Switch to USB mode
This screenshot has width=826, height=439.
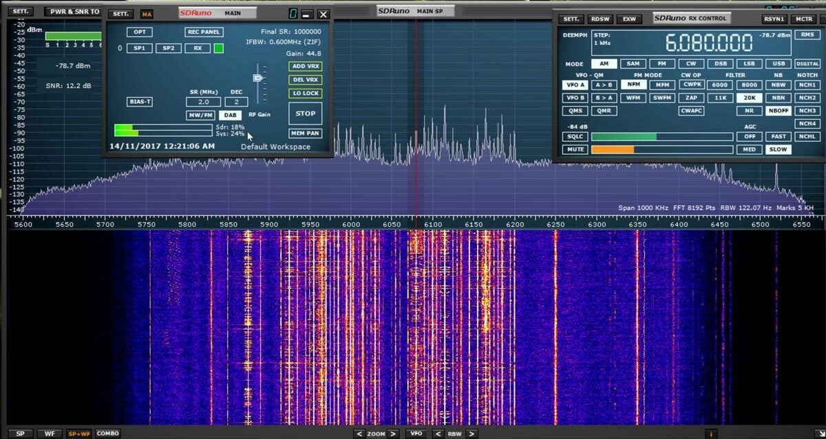point(779,63)
